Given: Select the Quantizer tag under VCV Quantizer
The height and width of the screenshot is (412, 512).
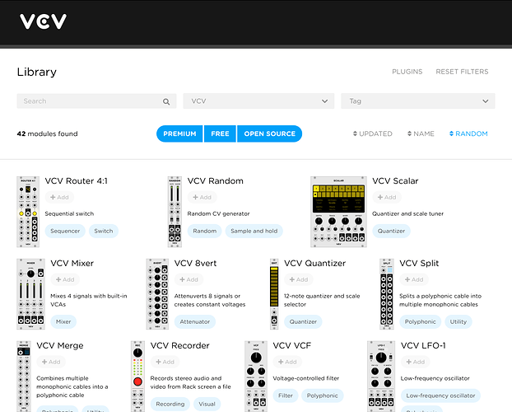Looking at the screenshot, I should click(303, 321).
